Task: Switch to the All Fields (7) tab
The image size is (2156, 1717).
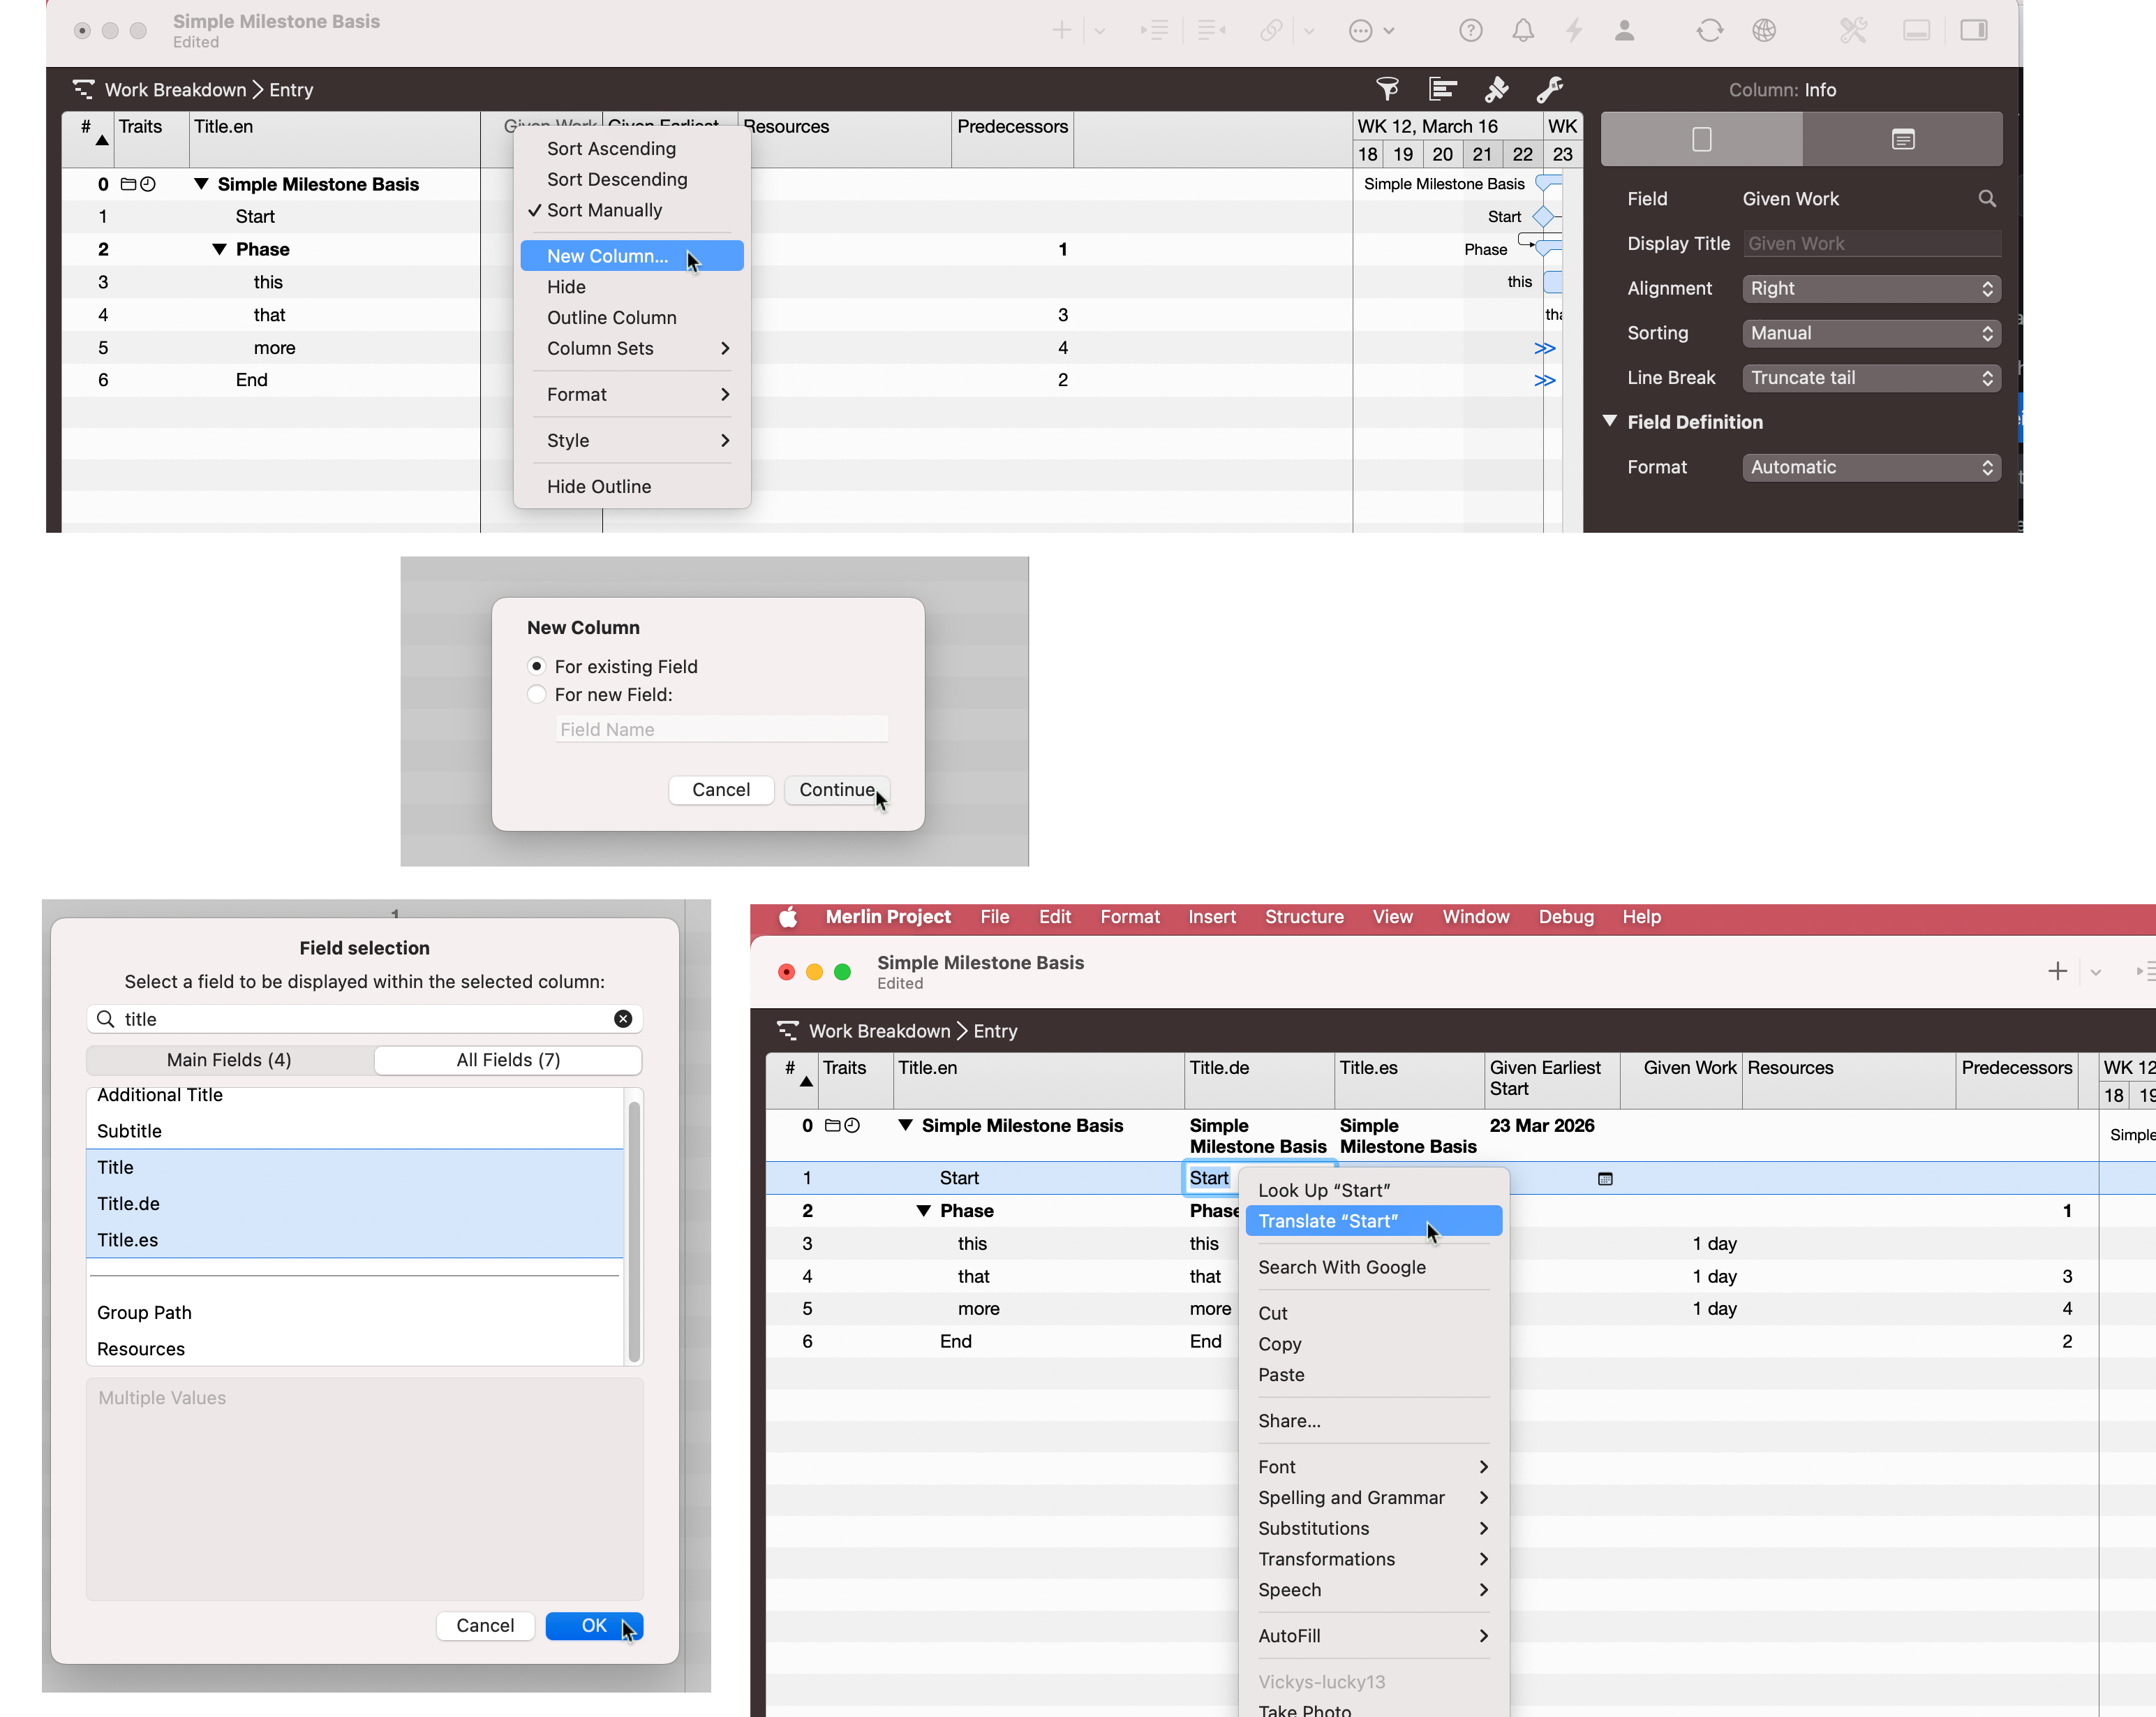Action: tap(508, 1060)
